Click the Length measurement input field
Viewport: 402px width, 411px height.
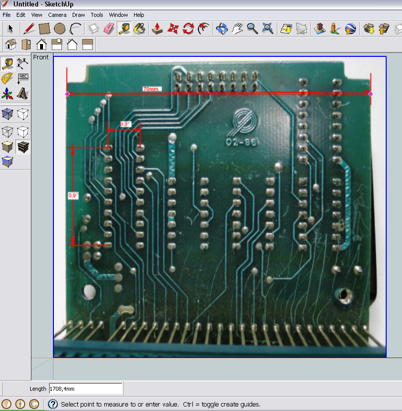tap(86, 389)
